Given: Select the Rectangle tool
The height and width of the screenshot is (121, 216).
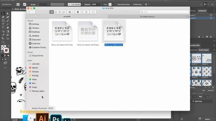Looking at the screenshot, I should coord(3,21).
